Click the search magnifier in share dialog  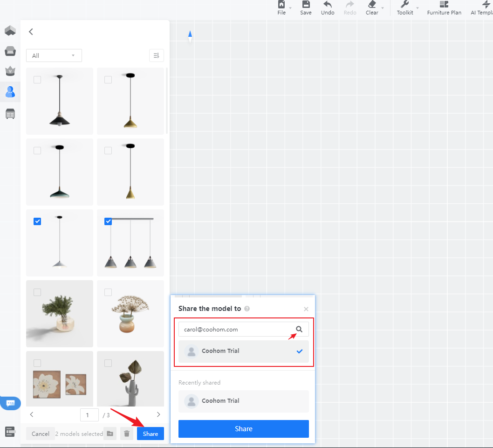[x=299, y=329]
